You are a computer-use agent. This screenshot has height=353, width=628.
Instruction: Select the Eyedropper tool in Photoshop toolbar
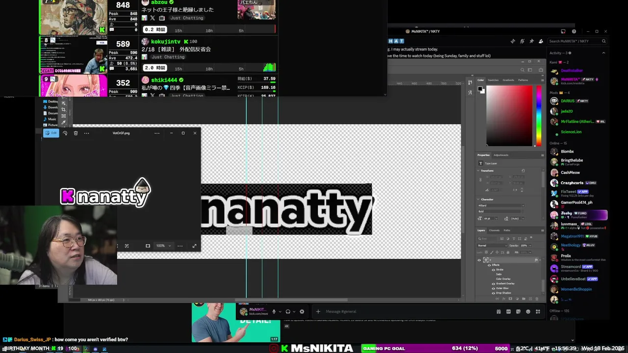[x=63, y=122]
